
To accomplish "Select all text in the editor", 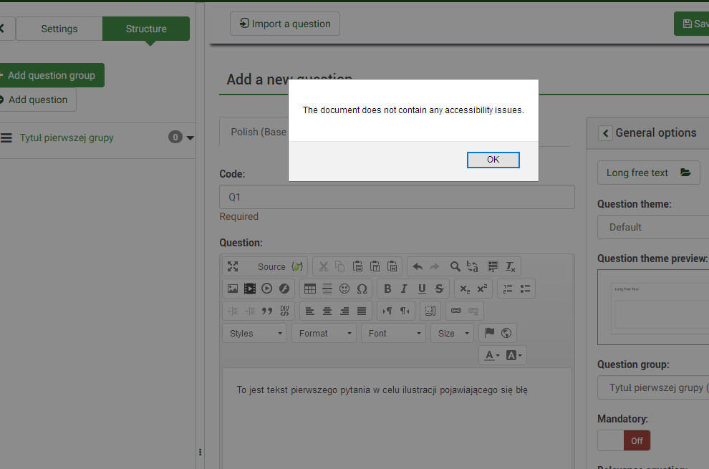I will pyautogui.click(x=493, y=266).
